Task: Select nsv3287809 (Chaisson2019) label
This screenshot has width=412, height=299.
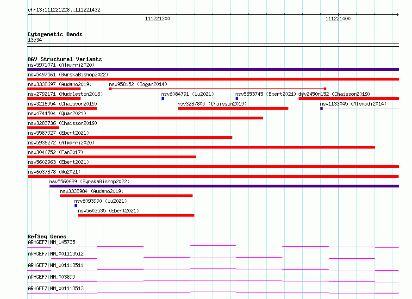Action: (x=212, y=104)
